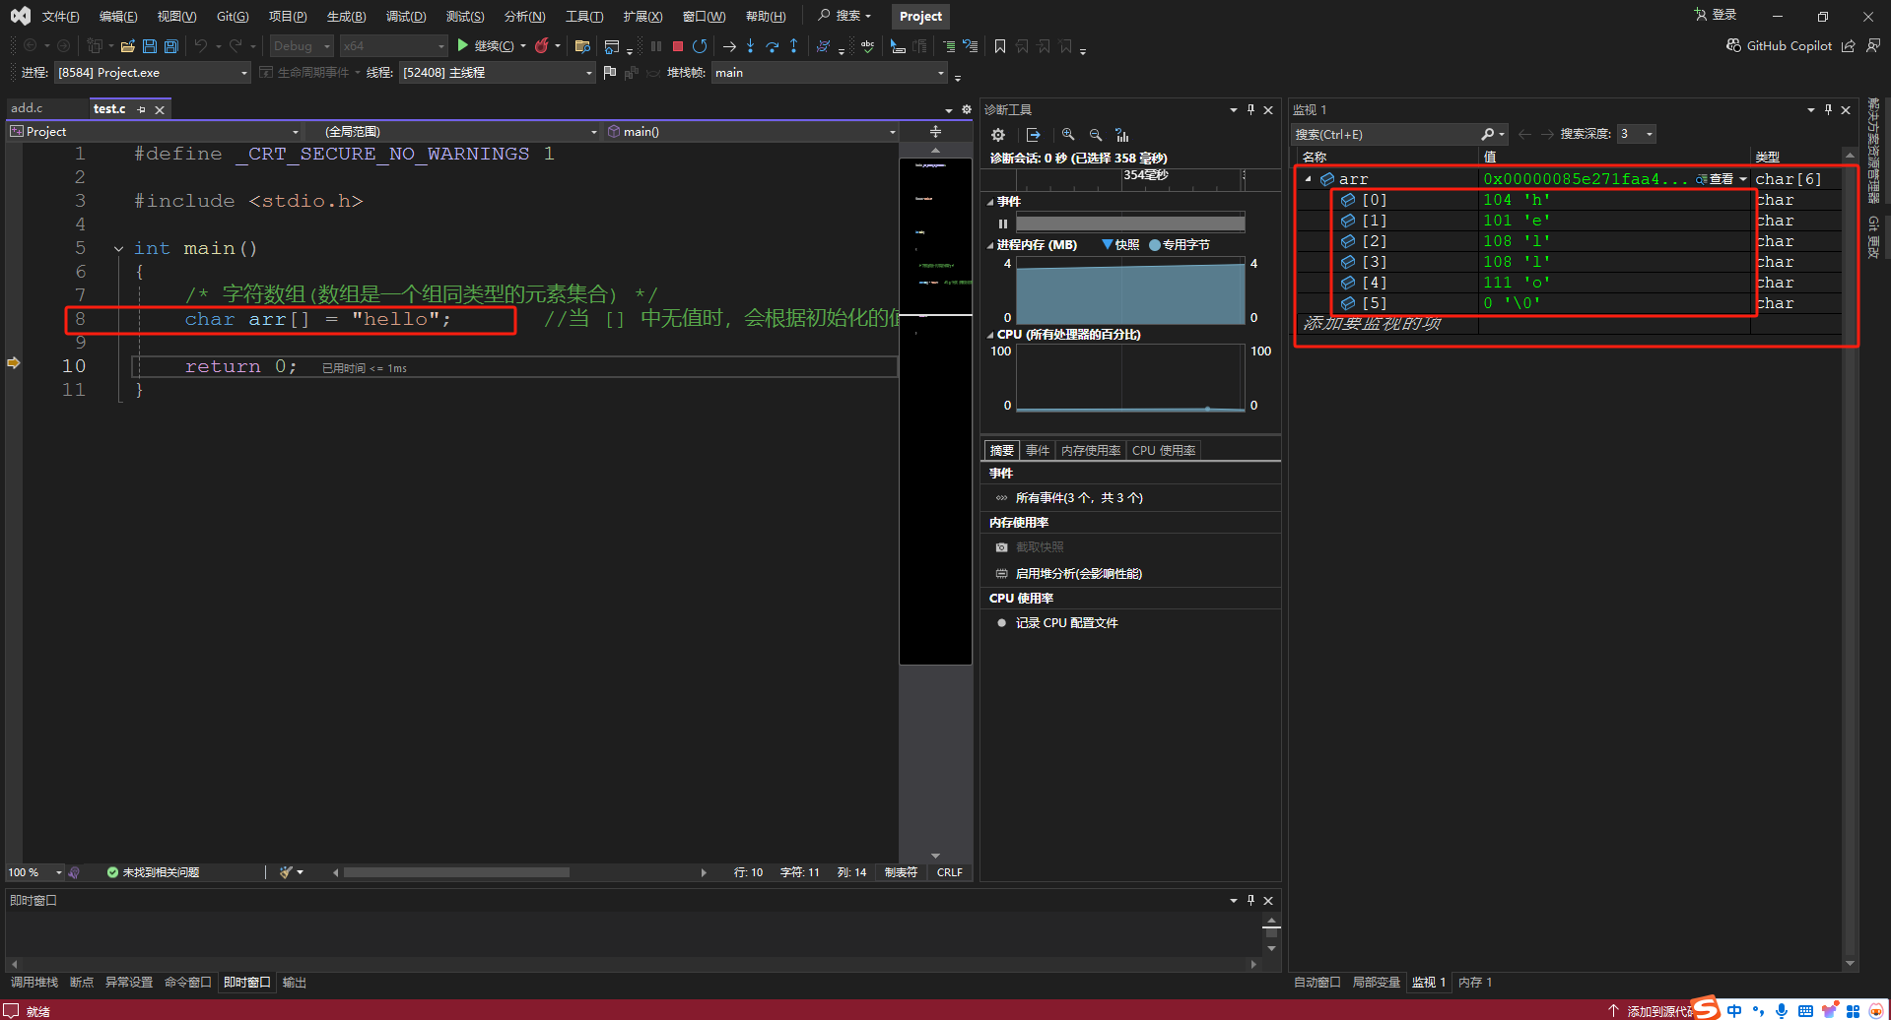The height and width of the screenshot is (1020, 1891).
Task: Toggle auto-hide pin on immediate window
Action: point(1250,900)
